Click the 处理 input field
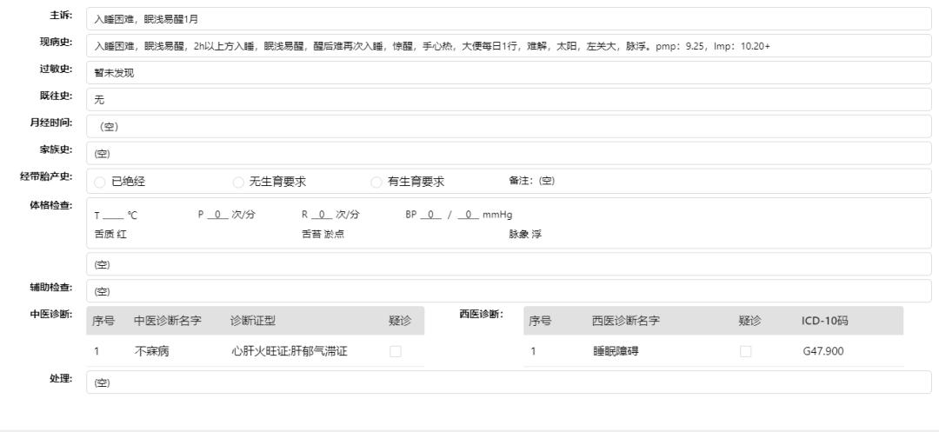The image size is (939, 432). tap(509, 382)
